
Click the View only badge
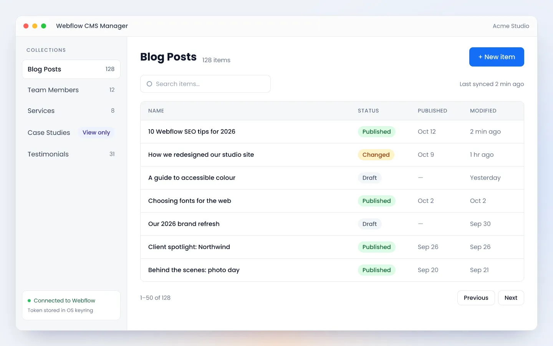point(96,132)
